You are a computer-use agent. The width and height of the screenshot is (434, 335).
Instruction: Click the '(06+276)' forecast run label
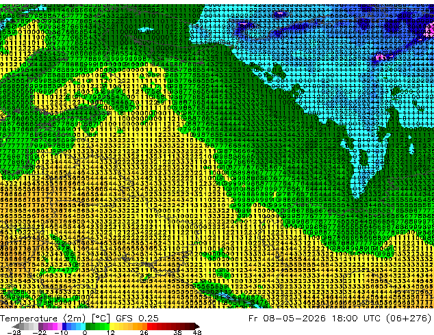(x=409, y=319)
